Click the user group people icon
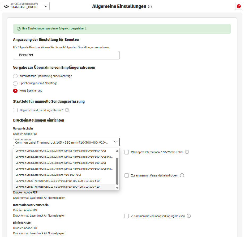 click(6, 6)
